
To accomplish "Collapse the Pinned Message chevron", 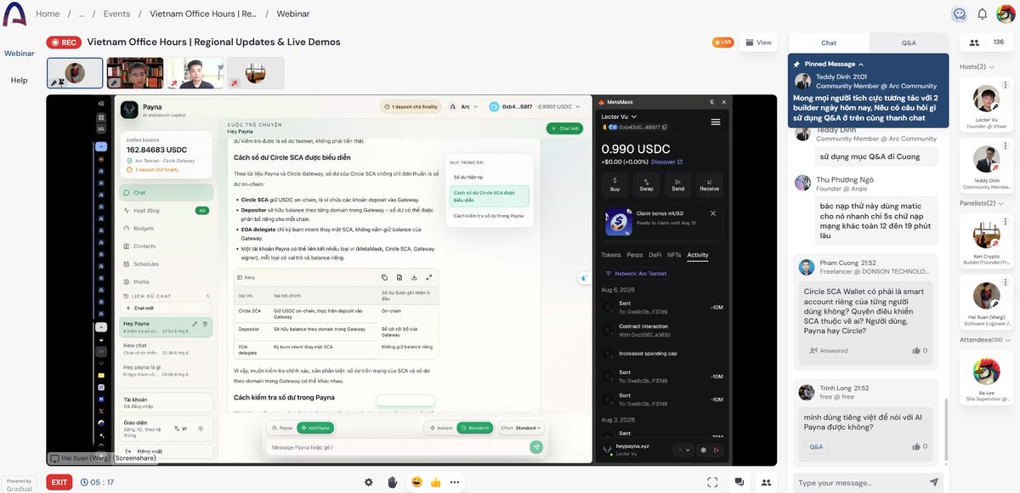I will [861, 64].
